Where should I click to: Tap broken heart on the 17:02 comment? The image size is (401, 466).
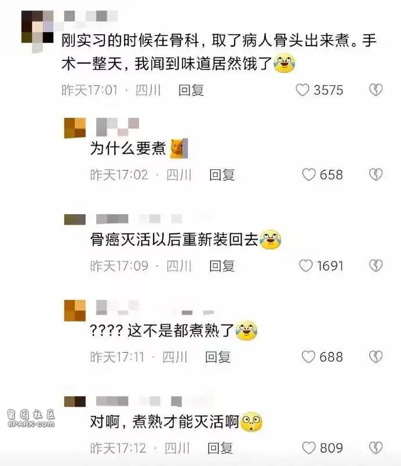[x=376, y=175]
